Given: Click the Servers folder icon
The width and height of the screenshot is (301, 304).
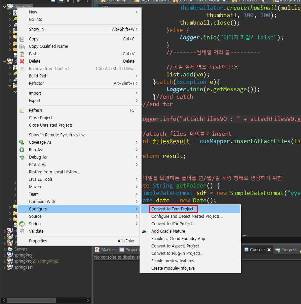Looking at the screenshot, I should (10, 249).
